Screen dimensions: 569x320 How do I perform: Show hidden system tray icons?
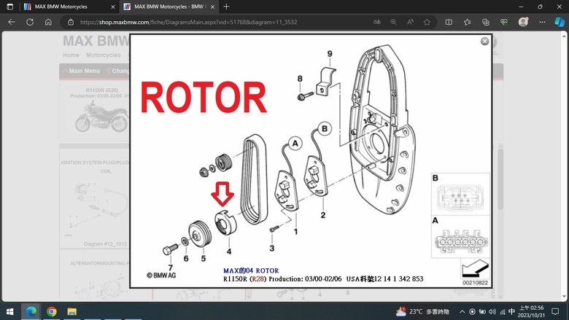point(462,312)
